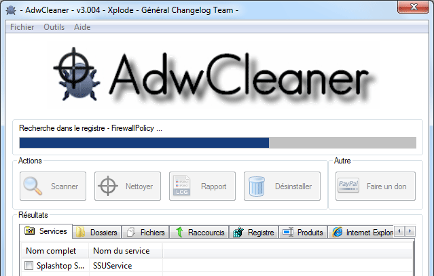Check the Splashtop S... service checkbox
The width and height of the screenshot is (434, 276).
click(x=29, y=266)
